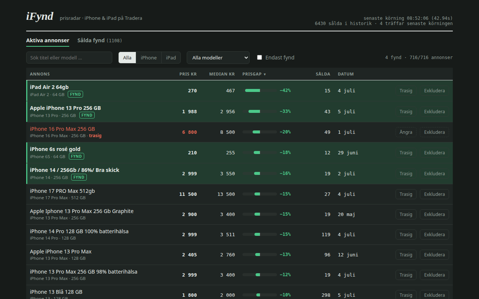Click the iFynd logo
479x299 pixels.
point(40,16)
